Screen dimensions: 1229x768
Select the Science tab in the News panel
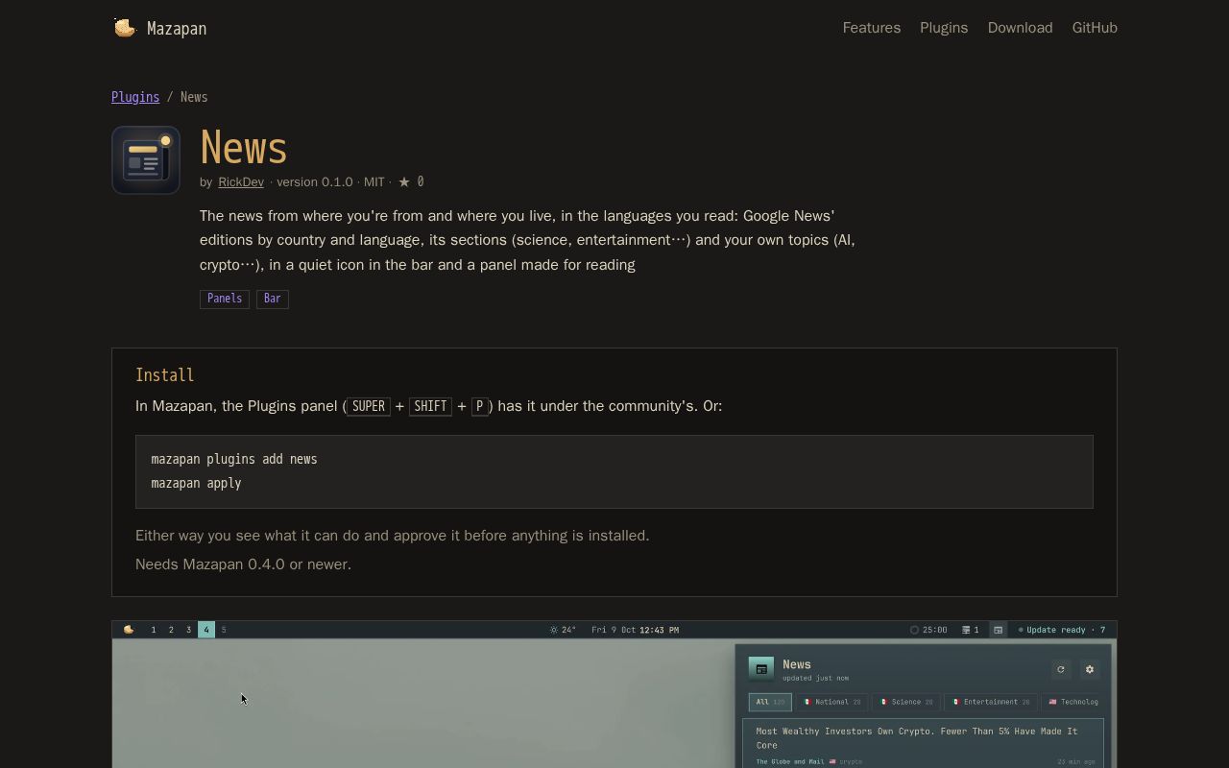point(906,702)
